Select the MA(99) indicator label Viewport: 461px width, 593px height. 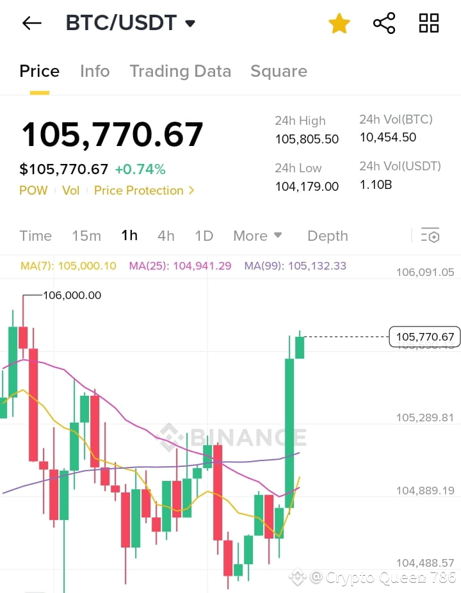coord(295,265)
